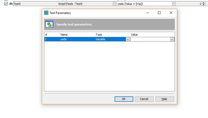Select 'yada (Value = [n\a])' parameters cell
Image resolution: width=208 pixels, height=118 pixels.
tap(130, 4)
